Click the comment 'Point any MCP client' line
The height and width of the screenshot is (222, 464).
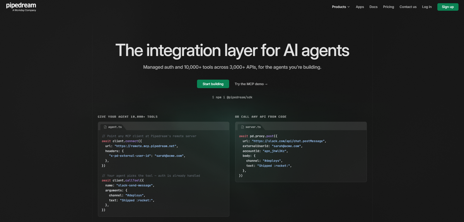(x=149, y=136)
